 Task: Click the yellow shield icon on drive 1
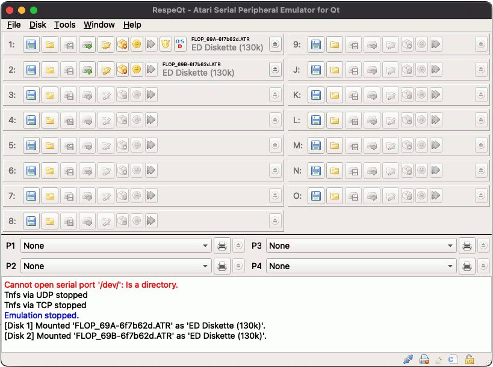pyautogui.click(x=166, y=44)
